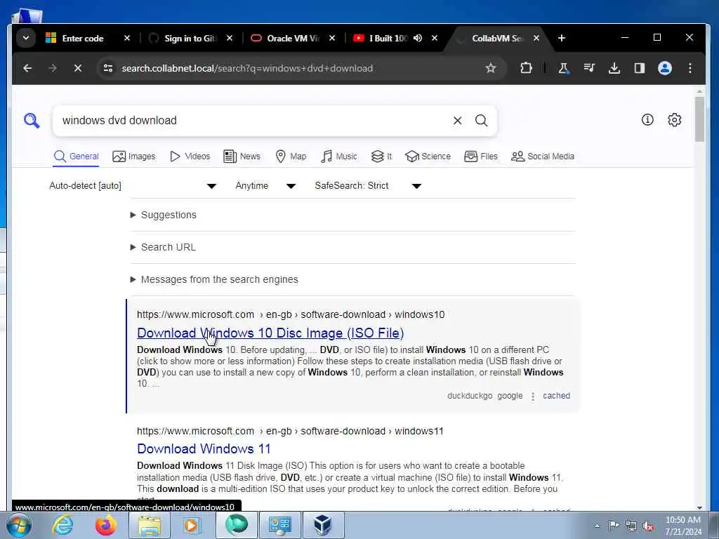719x539 pixels.
Task: Select the Music search category
Action: point(339,157)
